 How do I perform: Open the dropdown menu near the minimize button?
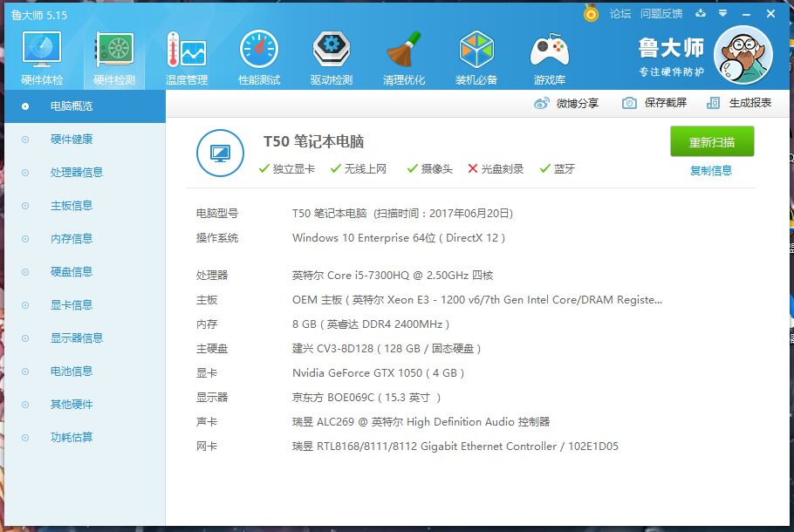(721, 13)
